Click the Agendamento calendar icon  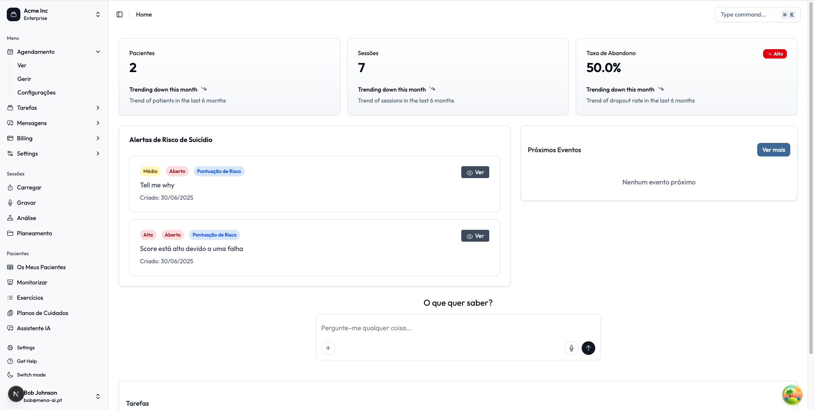10,52
